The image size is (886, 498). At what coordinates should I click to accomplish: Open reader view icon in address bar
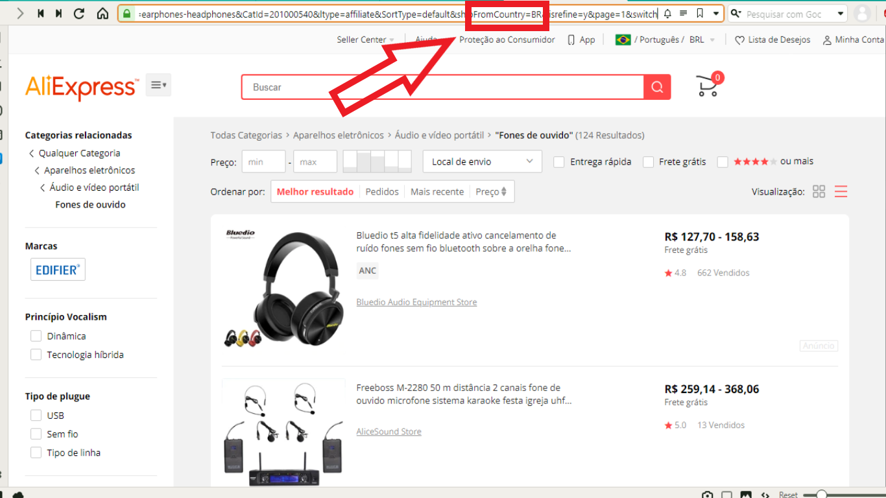pyautogui.click(x=684, y=14)
